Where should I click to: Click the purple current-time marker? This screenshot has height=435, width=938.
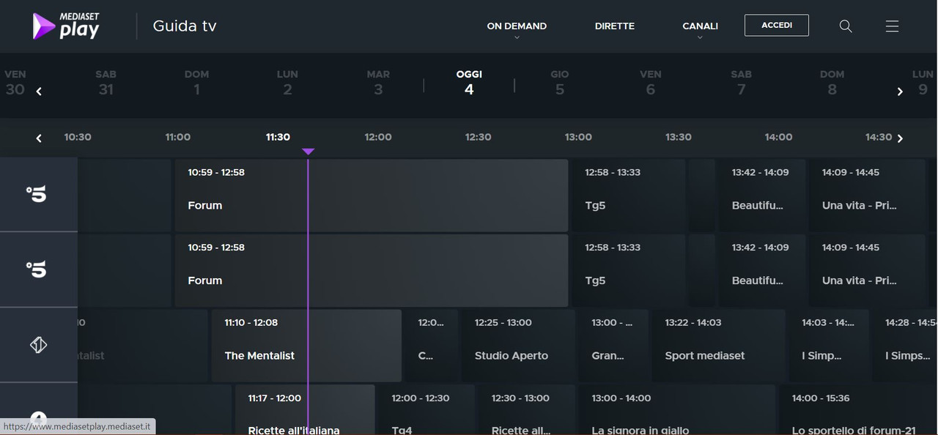click(x=308, y=152)
